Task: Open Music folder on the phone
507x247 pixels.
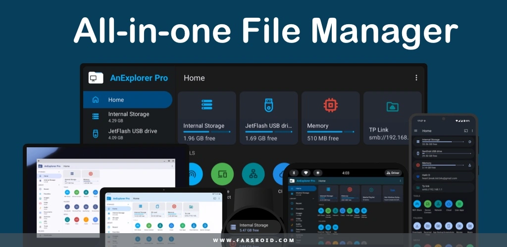Action: tap(470, 226)
